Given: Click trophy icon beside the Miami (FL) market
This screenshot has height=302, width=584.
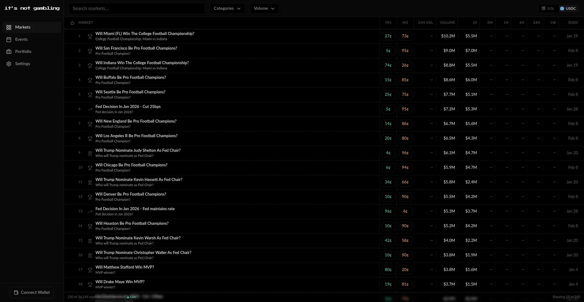Looking at the screenshot, I should (x=90, y=36).
